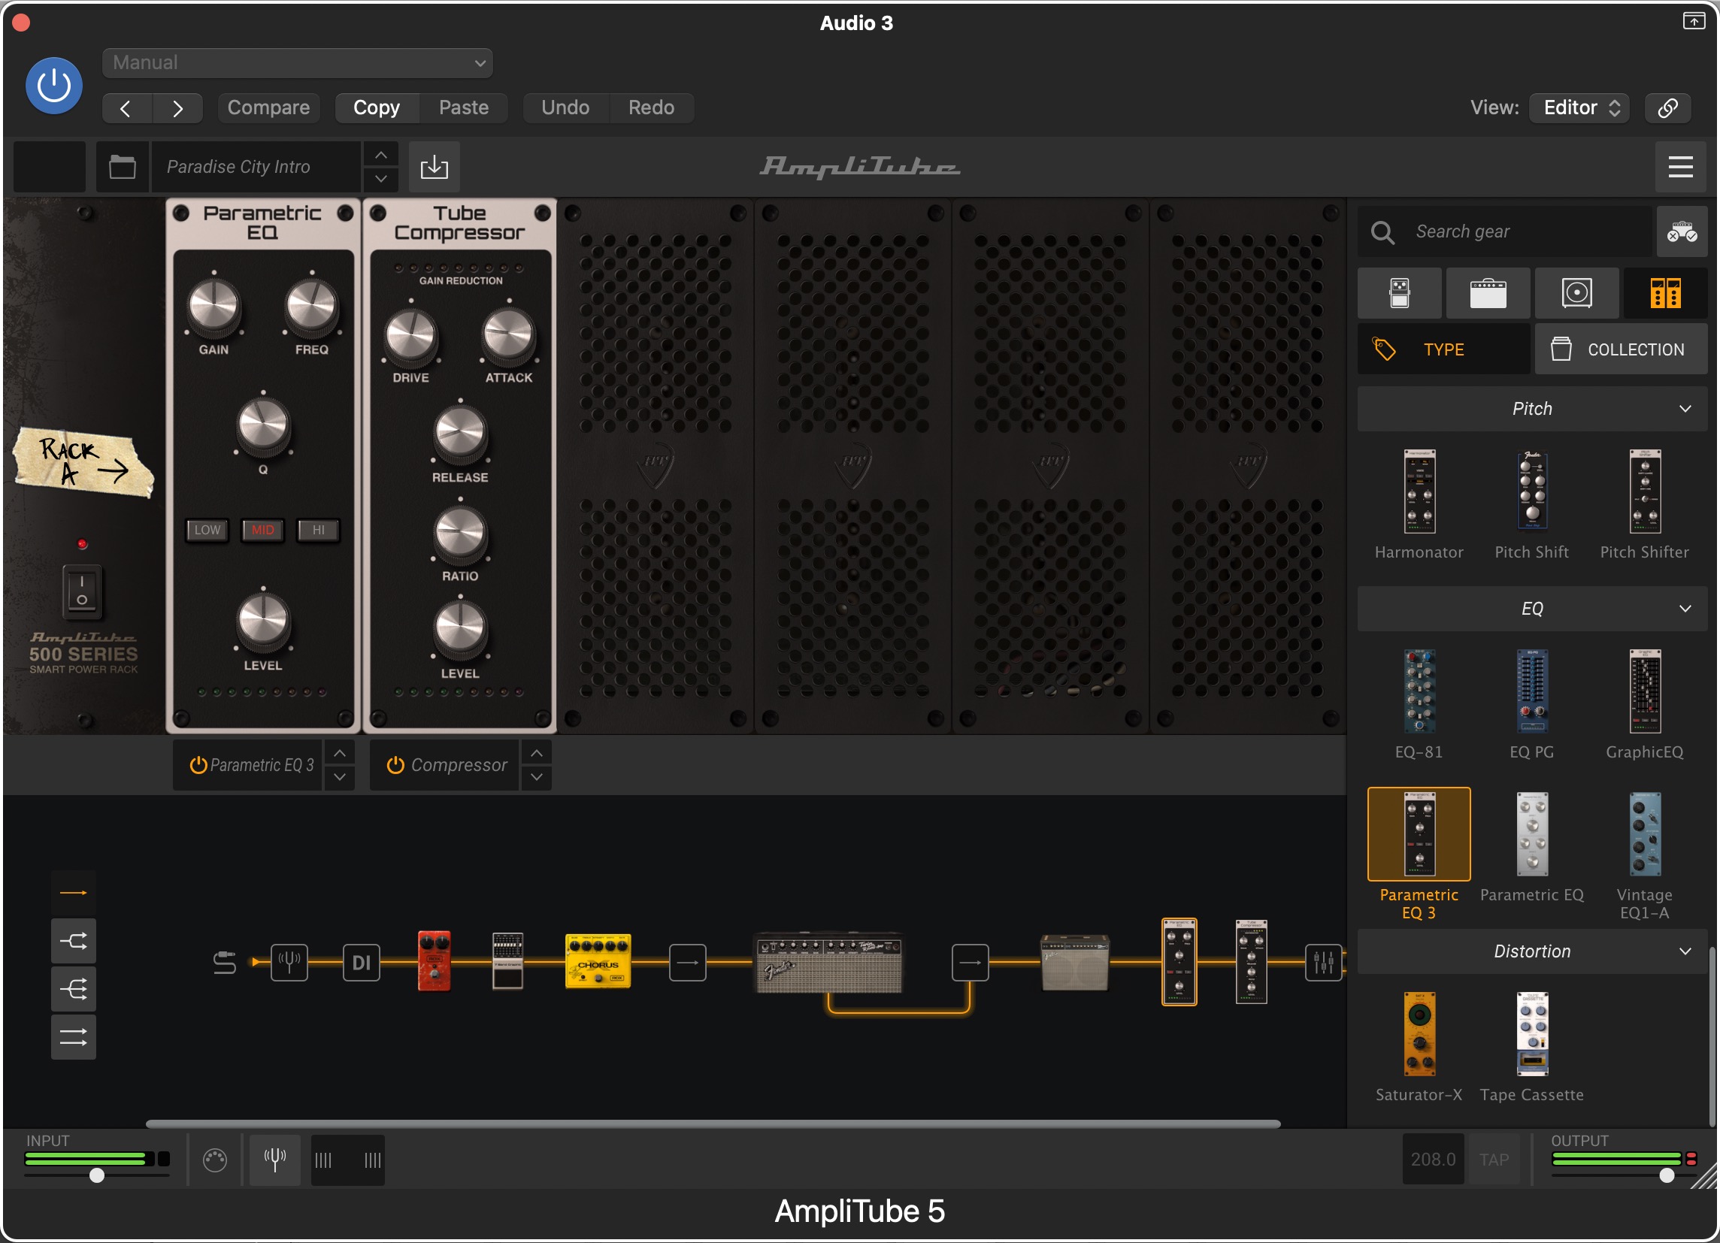Select the Pitch Shift rack unit
This screenshot has height=1243, width=1720.
[1532, 505]
